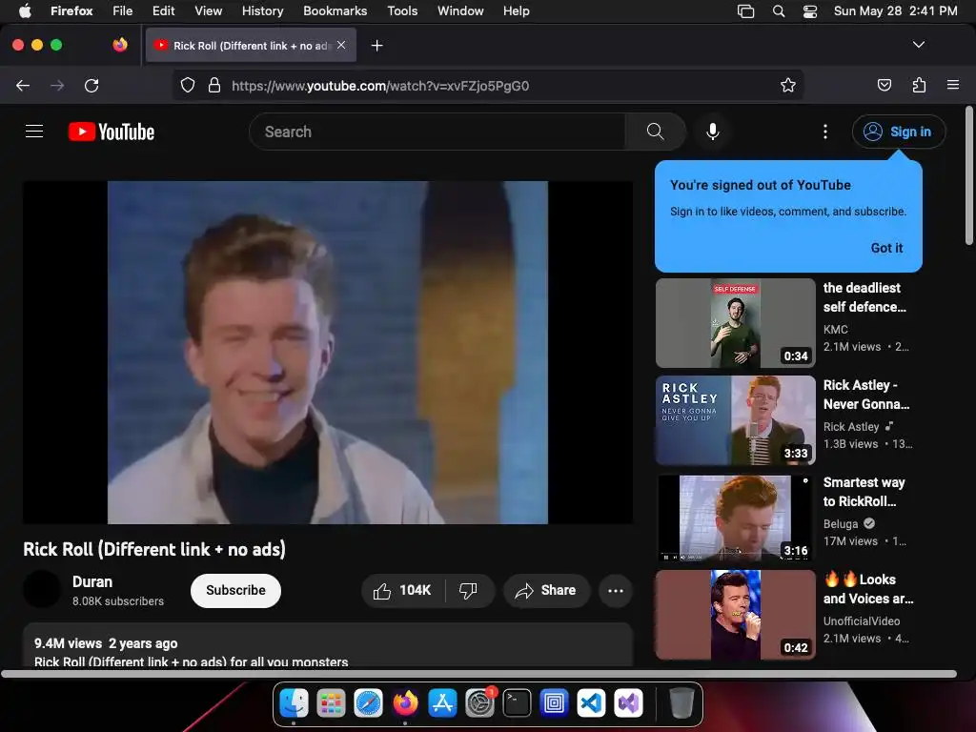Dislike the video with thumbs down
Image resolution: width=976 pixels, height=732 pixels.
point(469,590)
